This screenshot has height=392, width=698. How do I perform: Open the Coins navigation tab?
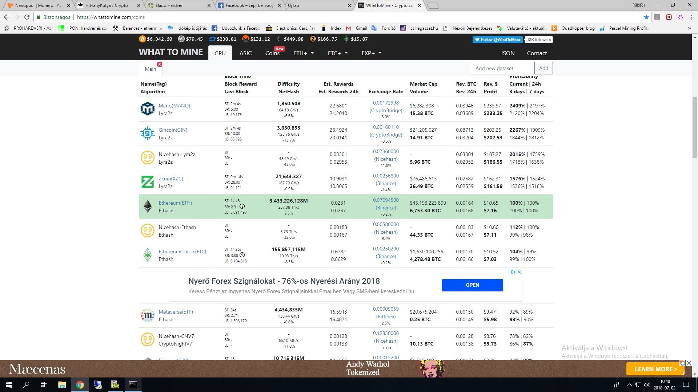(272, 53)
